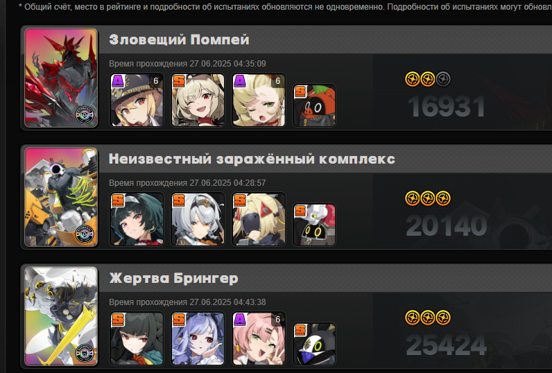Click the Зловещий Помпей boss thumbnail
This screenshot has width=552, height=373.
[61, 78]
